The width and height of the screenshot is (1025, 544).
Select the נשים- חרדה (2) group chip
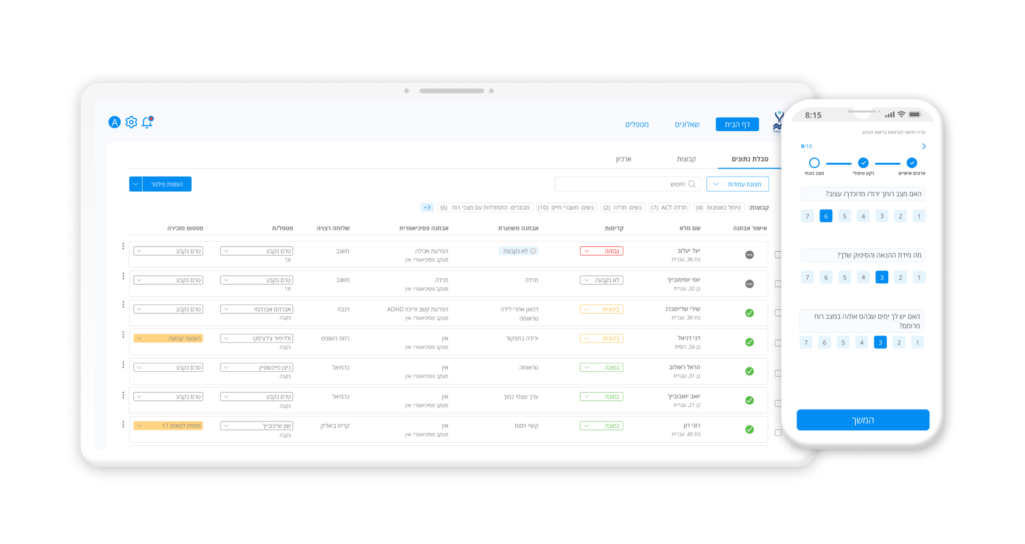click(622, 207)
